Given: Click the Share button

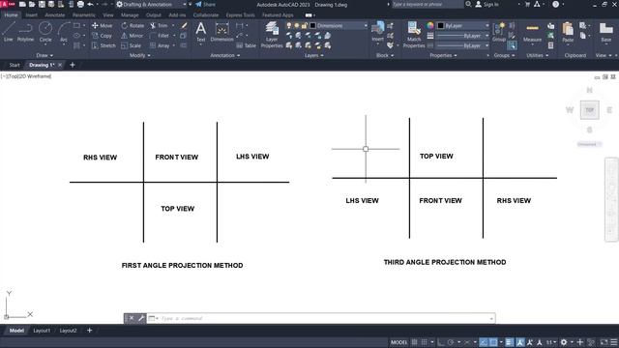Looking at the screenshot, I should click(x=206, y=4).
